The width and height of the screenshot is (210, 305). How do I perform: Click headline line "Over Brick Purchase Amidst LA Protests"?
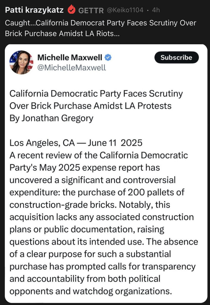click(x=90, y=106)
